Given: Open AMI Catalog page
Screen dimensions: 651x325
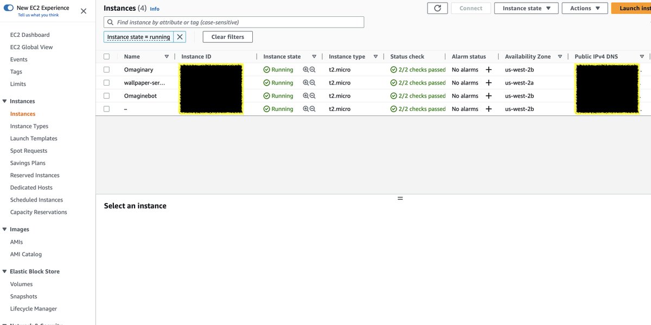Looking at the screenshot, I should (26, 255).
